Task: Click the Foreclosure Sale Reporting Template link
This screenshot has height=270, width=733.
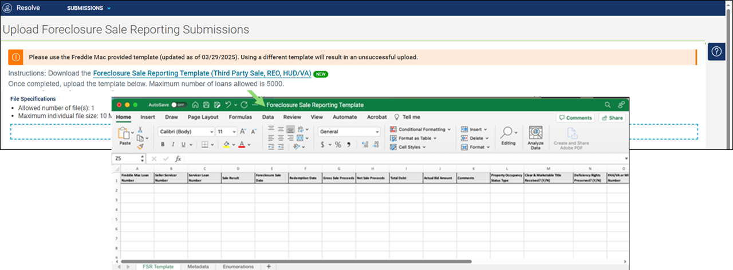Action: click(202, 74)
